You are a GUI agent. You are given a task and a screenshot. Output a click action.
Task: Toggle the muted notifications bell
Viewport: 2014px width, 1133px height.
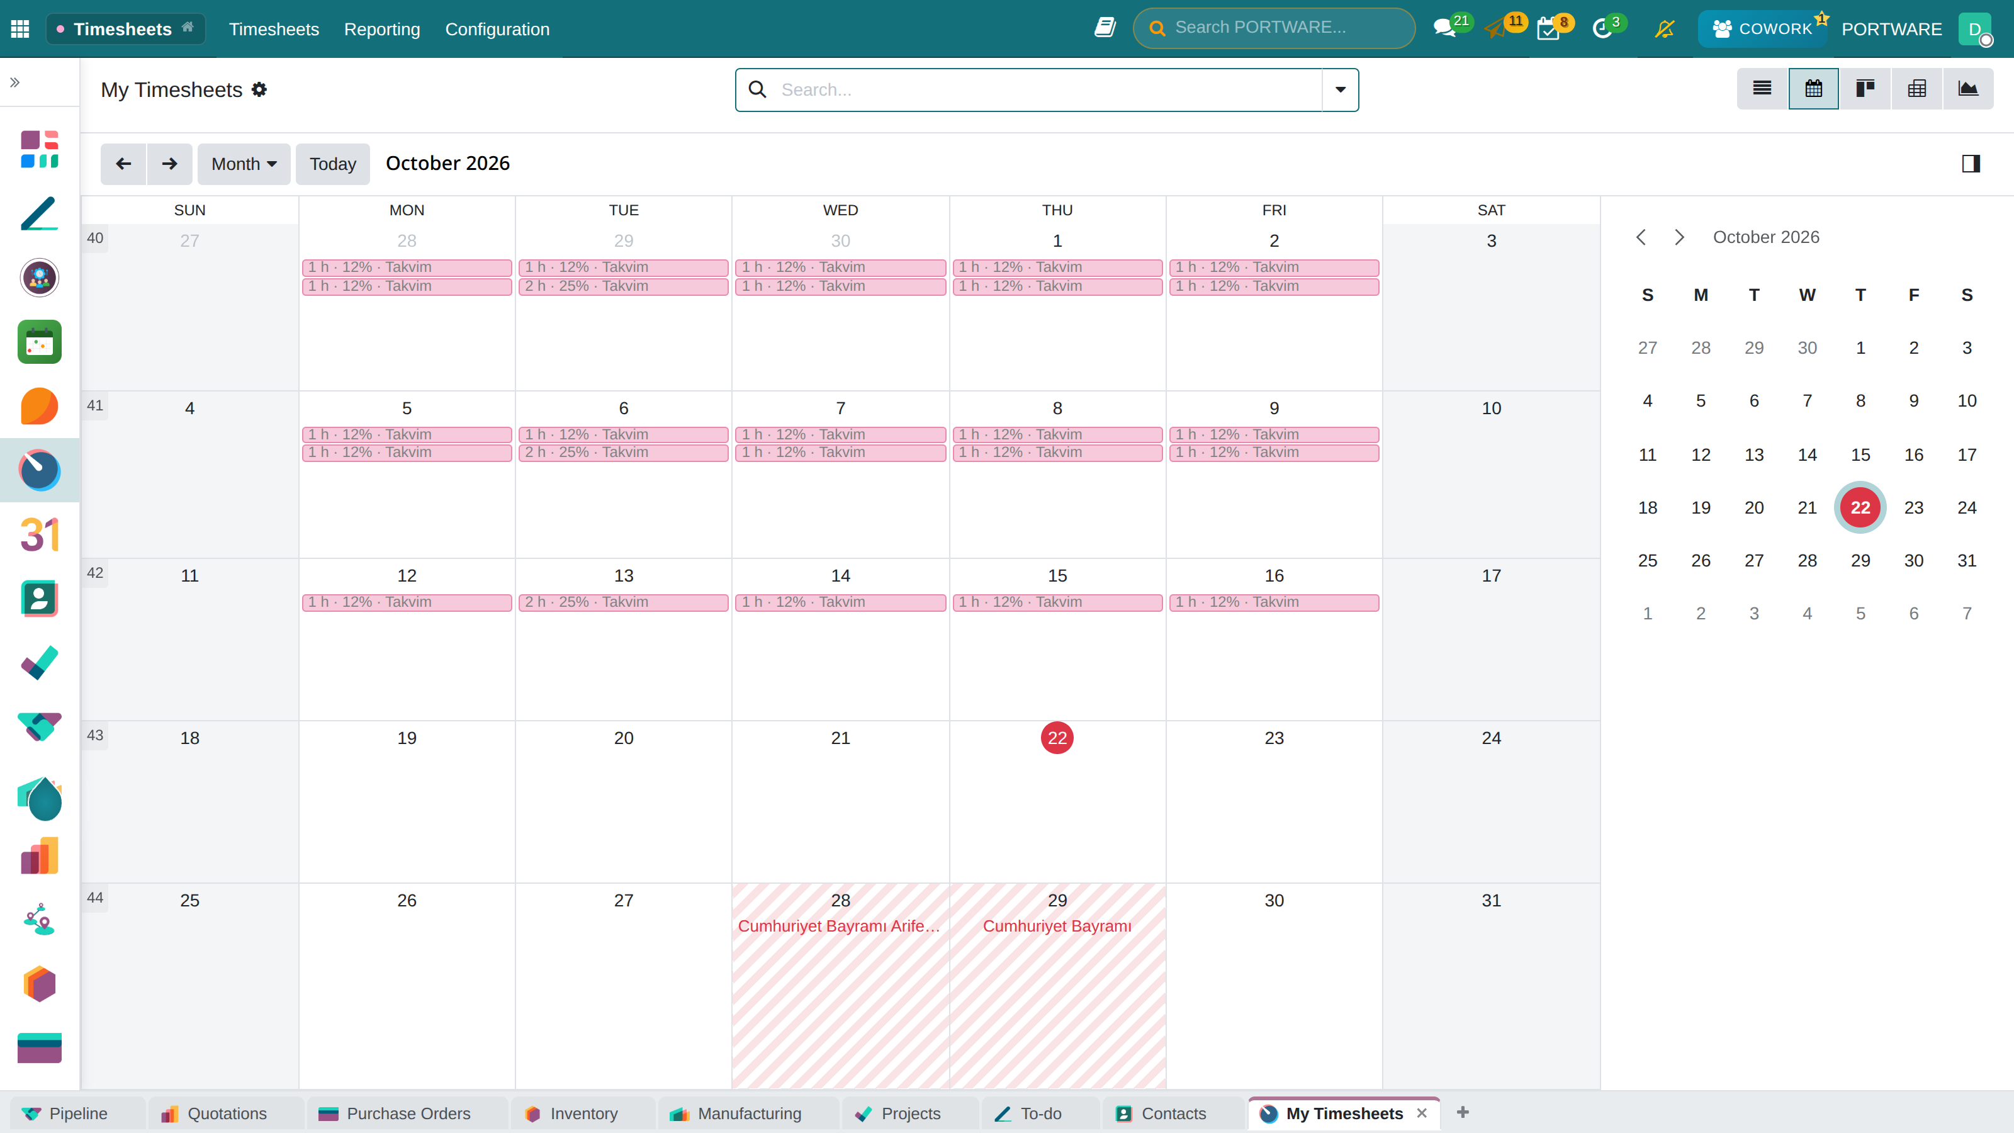[1665, 29]
